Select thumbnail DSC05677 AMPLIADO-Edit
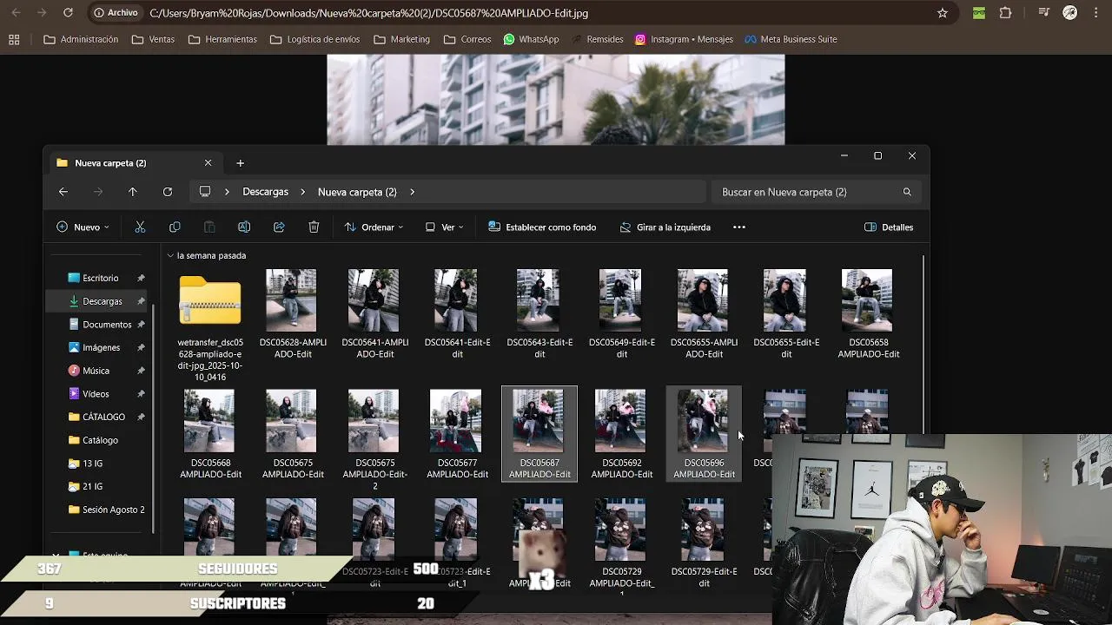Screen dimensions: 1112x625 (456, 434)
